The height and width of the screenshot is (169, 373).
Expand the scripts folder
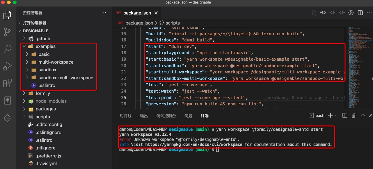tap(24, 117)
